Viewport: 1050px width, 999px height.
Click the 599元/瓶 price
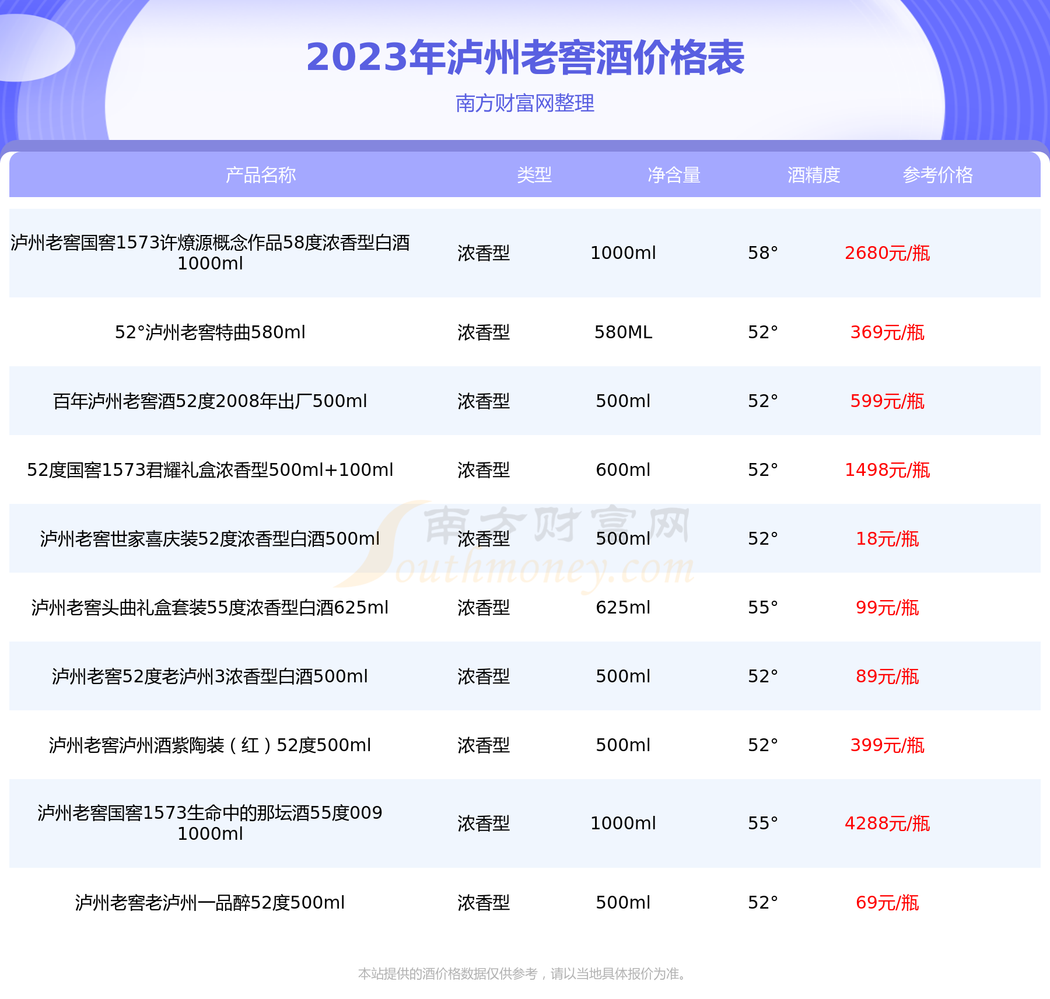[887, 401]
